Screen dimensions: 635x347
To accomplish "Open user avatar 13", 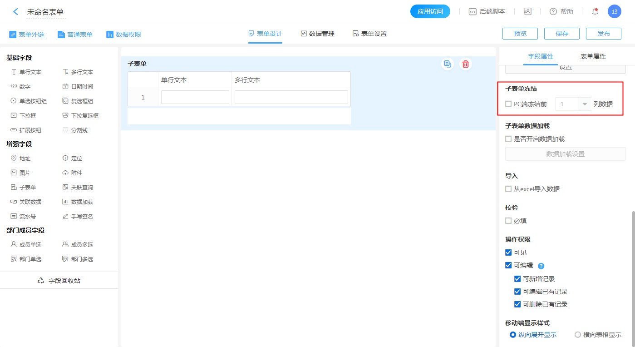I will click(x=614, y=12).
